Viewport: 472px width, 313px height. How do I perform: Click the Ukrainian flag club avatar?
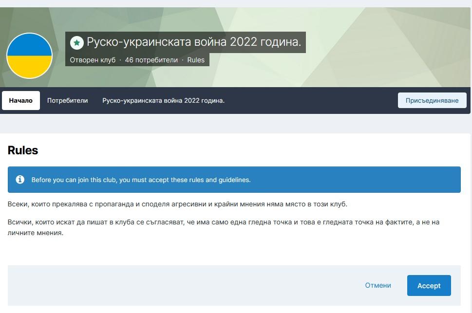29,56
